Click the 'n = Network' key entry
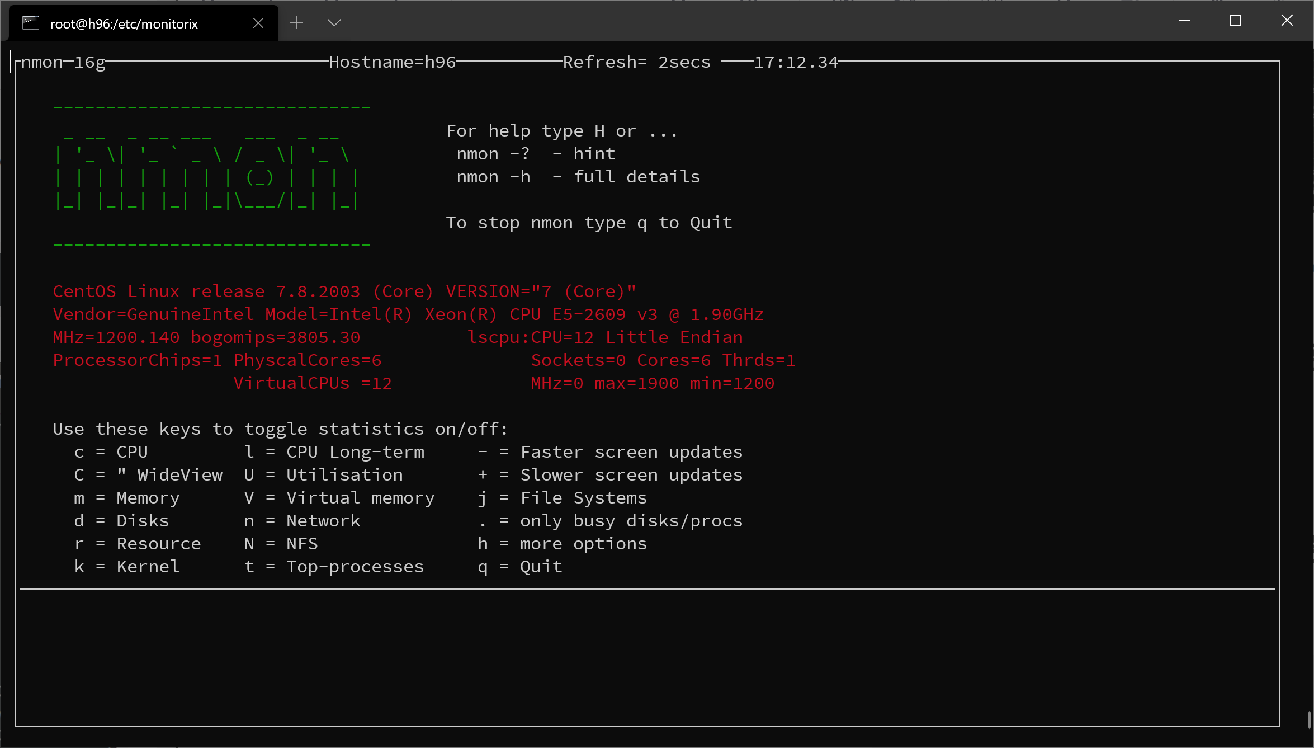Image resolution: width=1314 pixels, height=748 pixels. (x=302, y=521)
